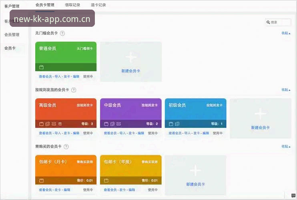Click 编辑 under 包邮卡（年度） card

pos(132,190)
